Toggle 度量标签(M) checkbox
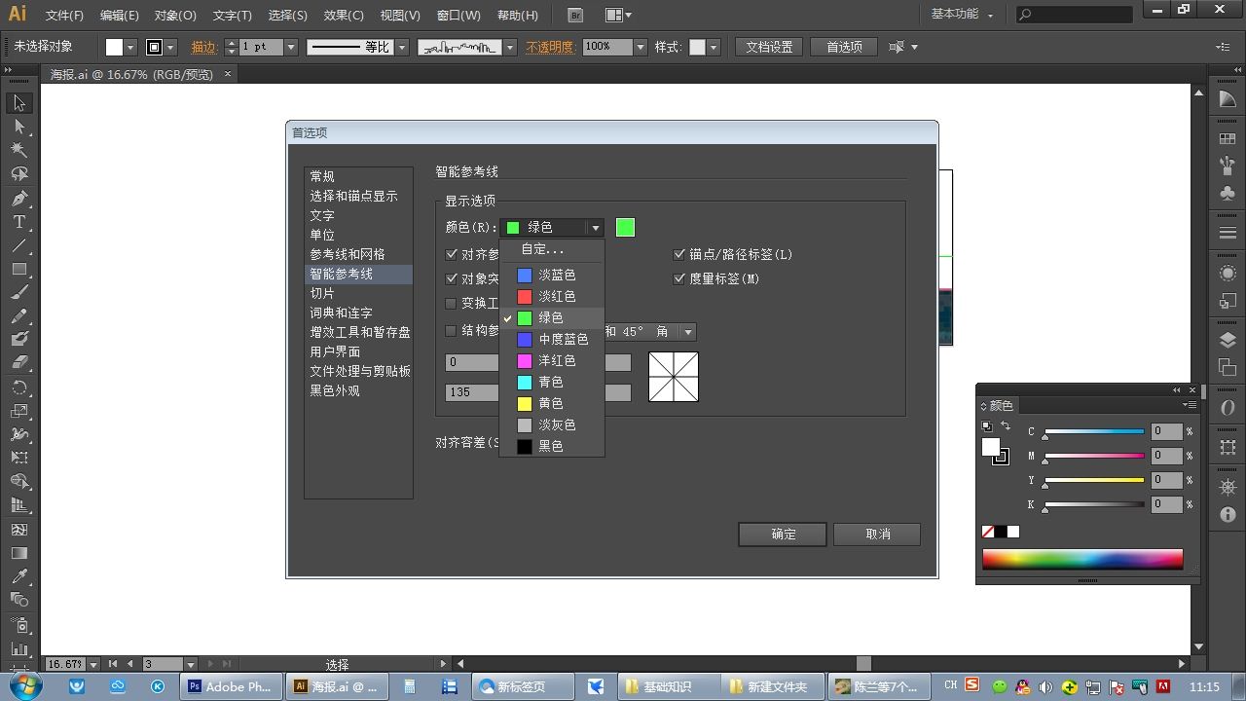Viewport: 1246px width, 701px height. coord(679,278)
